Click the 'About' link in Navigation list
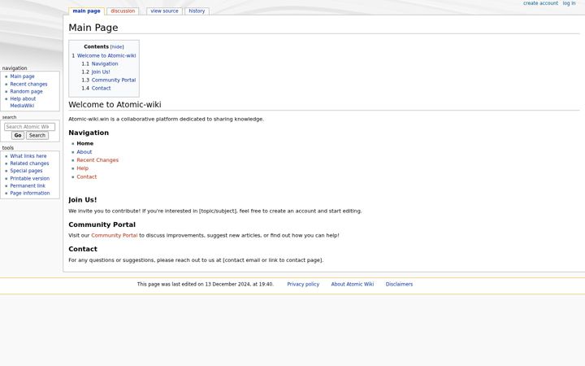585x366 pixels. (x=84, y=152)
